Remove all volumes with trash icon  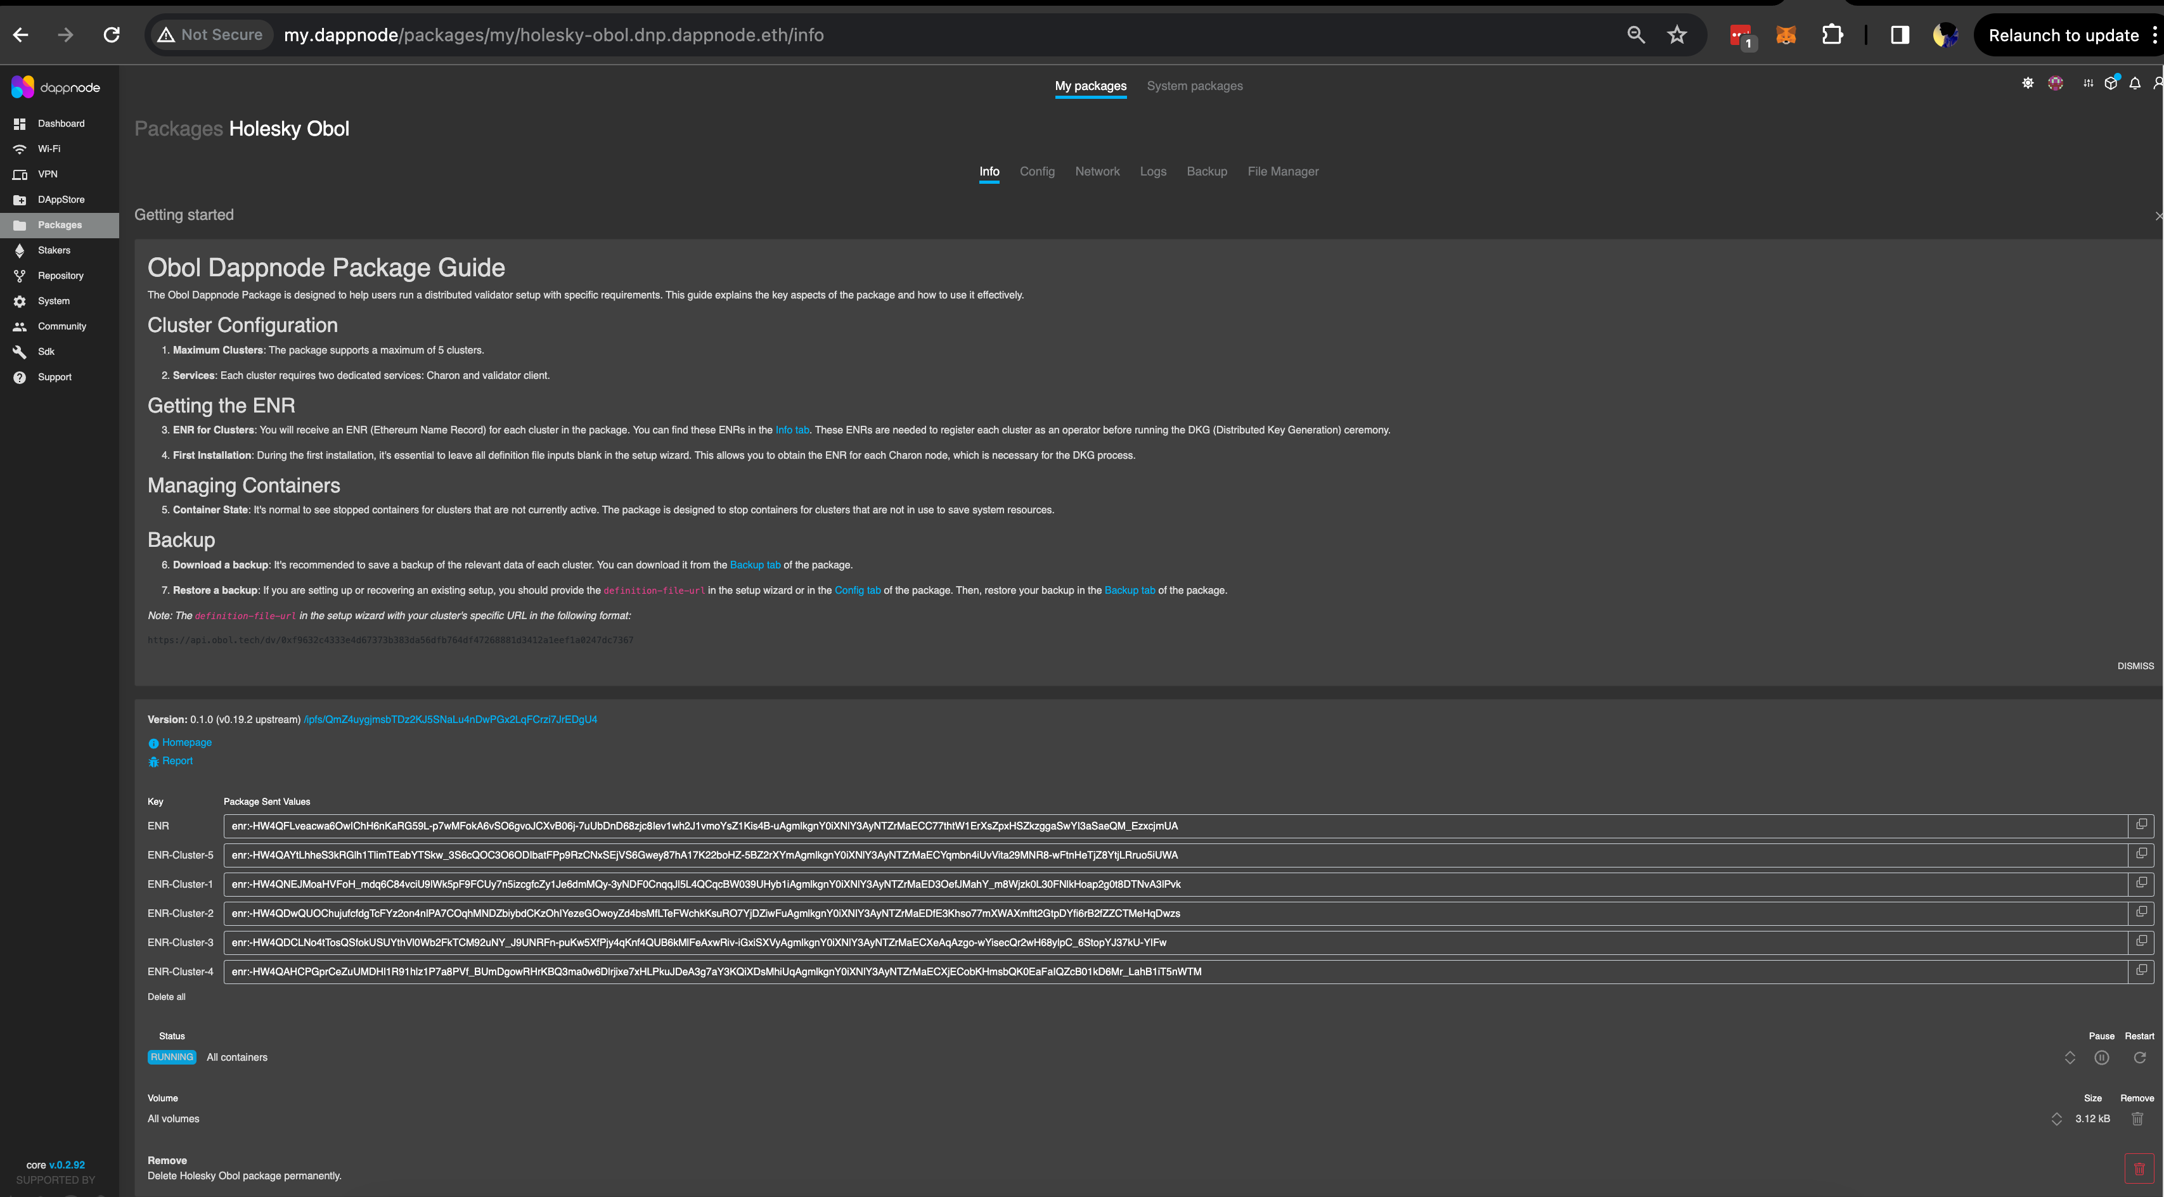pos(2137,1119)
